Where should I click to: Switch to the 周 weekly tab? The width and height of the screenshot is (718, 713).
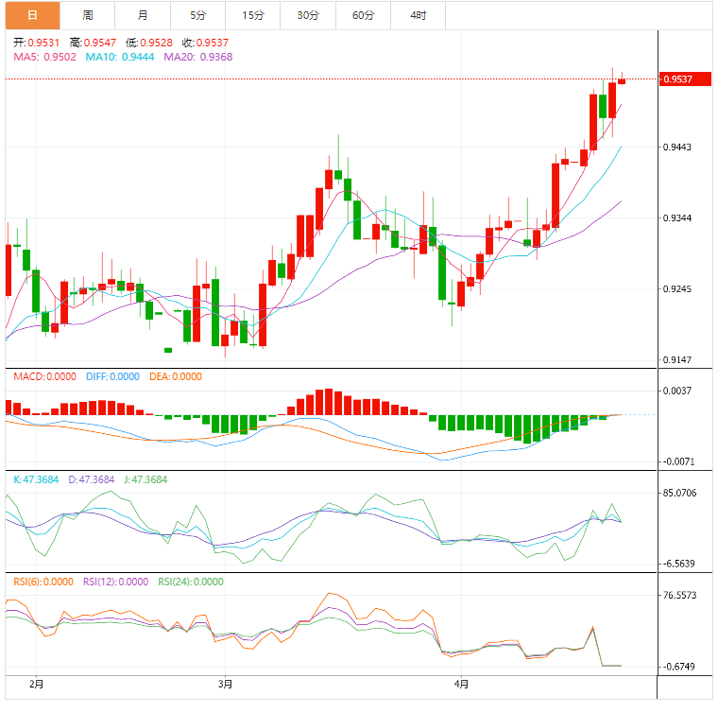(x=88, y=15)
